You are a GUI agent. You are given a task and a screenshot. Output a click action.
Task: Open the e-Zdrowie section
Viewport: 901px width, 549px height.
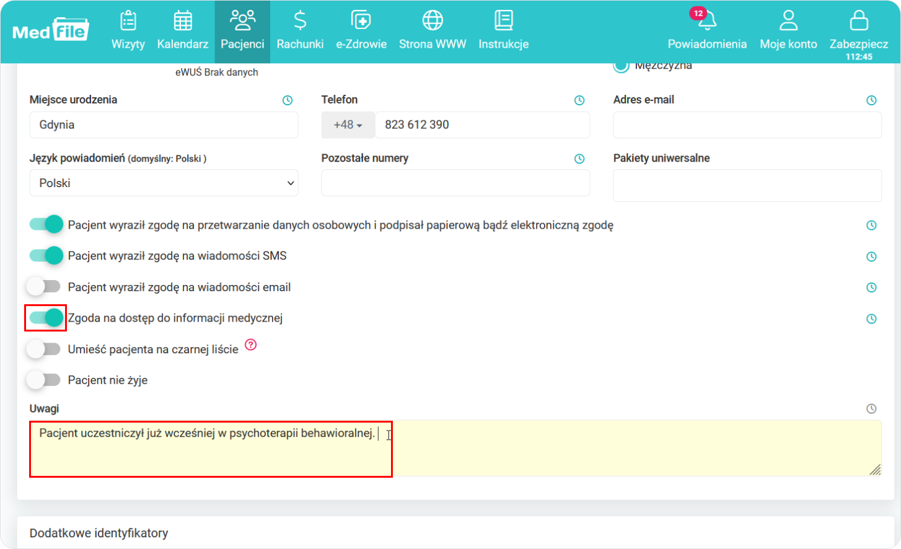pyautogui.click(x=361, y=31)
